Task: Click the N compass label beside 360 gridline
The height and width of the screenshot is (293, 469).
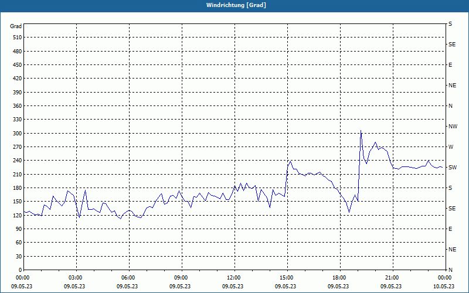Action: (x=450, y=106)
